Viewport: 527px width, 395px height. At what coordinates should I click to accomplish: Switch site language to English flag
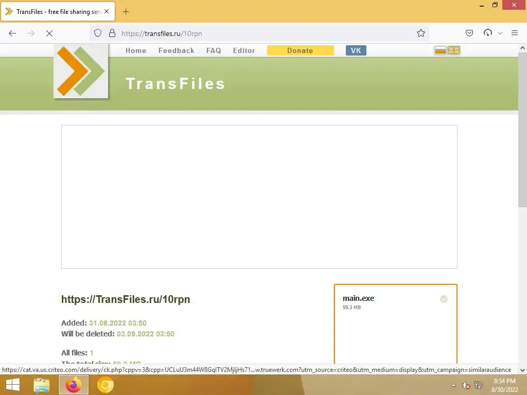[x=454, y=50]
